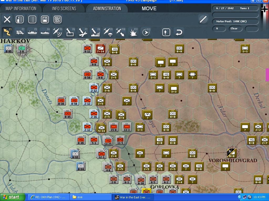Select the Soviet 5=11 unit stack
The height and width of the screenshot is (201, 269).
[101, 128]
